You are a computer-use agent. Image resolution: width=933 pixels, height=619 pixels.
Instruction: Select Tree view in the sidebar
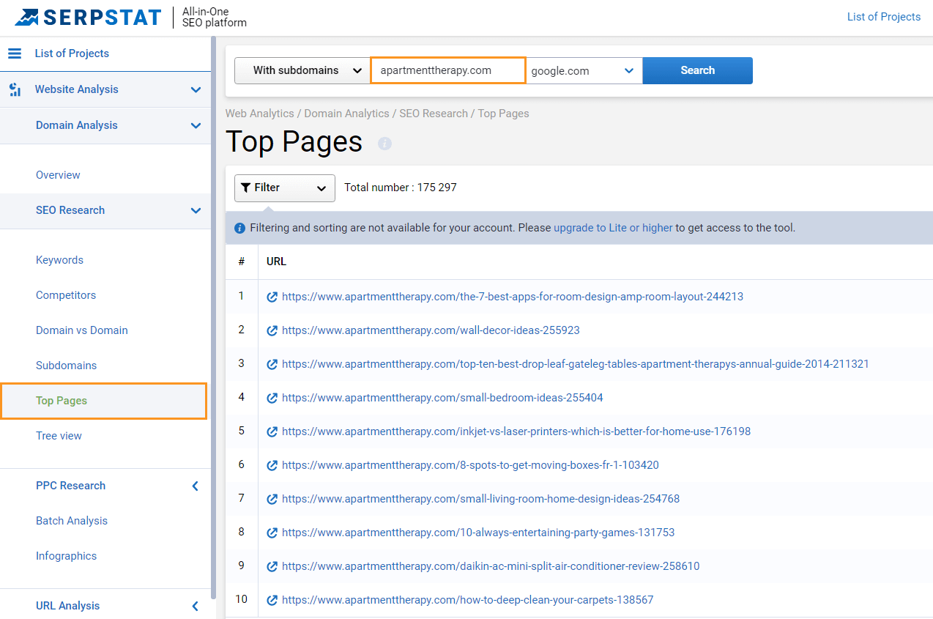[59, 436]
